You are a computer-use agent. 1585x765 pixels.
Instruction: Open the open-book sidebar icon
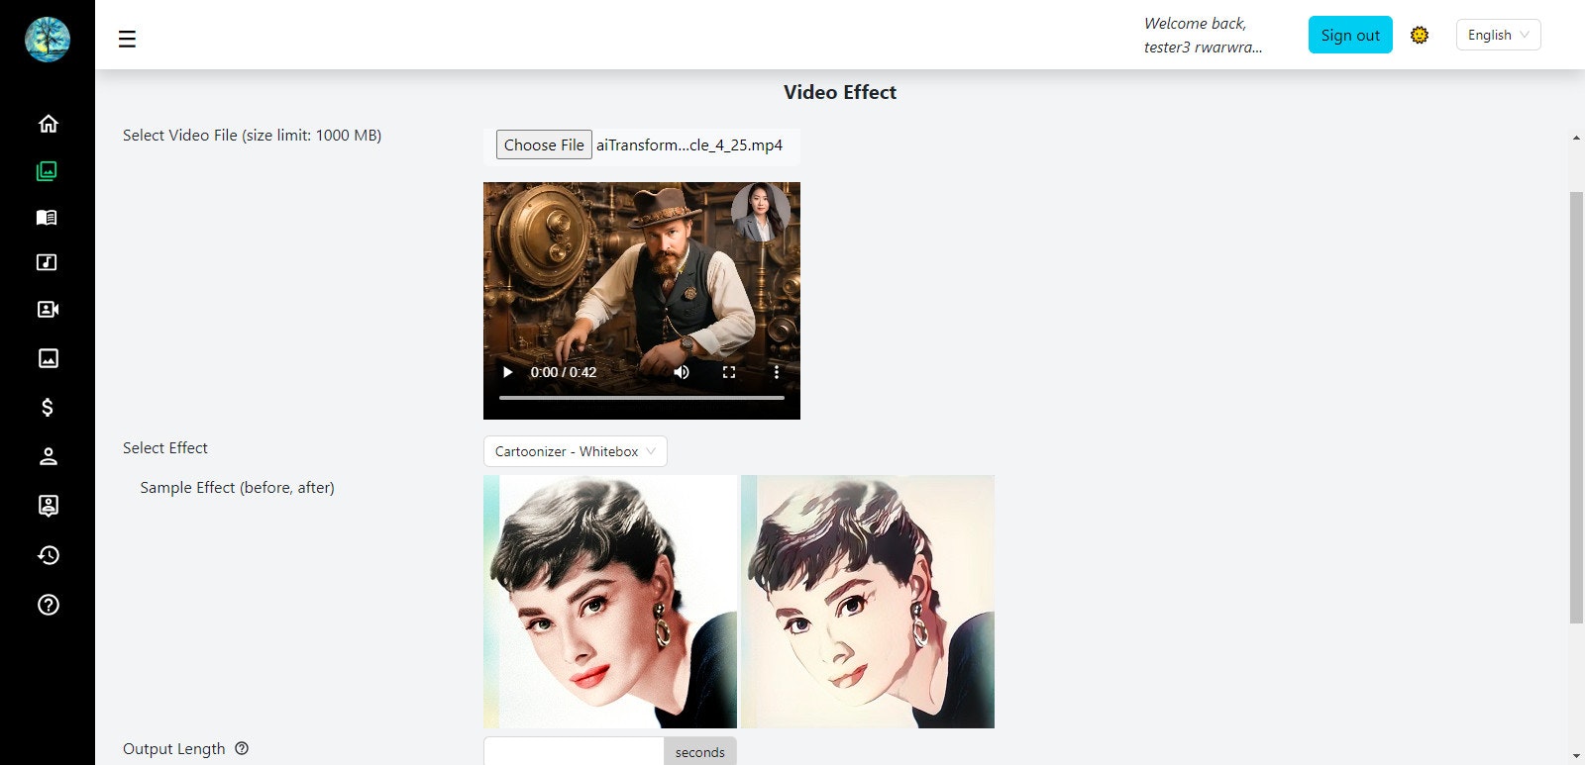click(48, 217)
